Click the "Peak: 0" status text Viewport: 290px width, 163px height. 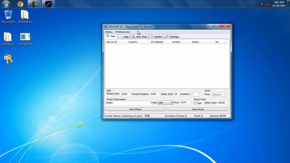pos(198,116)
